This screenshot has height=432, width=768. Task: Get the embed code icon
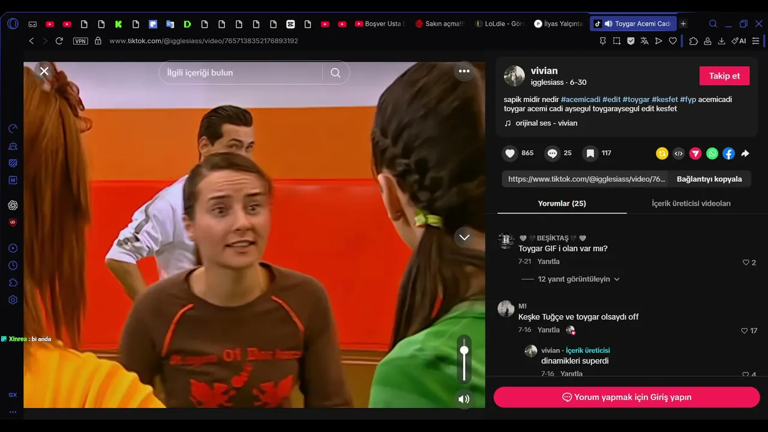coord(679,154)
